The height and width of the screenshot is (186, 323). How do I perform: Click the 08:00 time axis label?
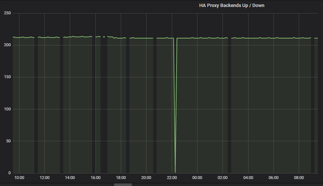coord(299,178)
